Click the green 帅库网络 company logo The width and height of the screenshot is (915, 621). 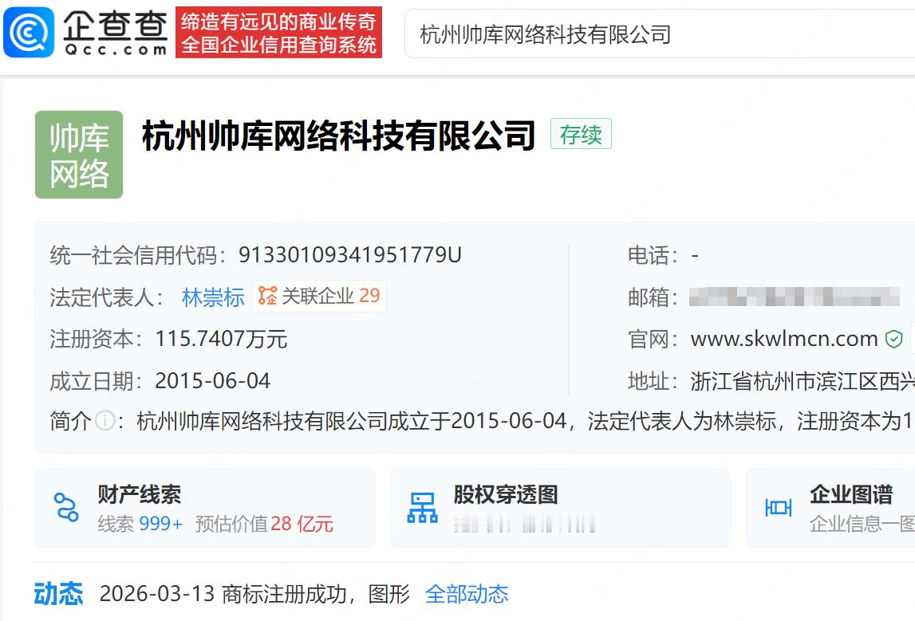click(x=79, y=155)
